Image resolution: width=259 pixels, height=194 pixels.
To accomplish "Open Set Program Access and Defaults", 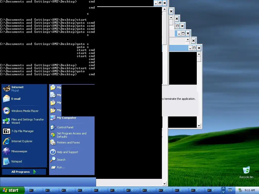I will (72, 135).
